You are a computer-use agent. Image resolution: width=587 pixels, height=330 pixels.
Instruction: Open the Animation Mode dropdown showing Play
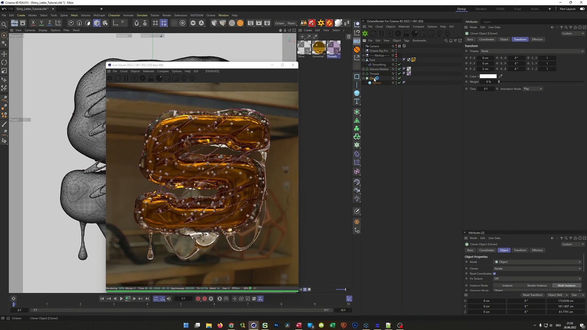coord(533,89)
